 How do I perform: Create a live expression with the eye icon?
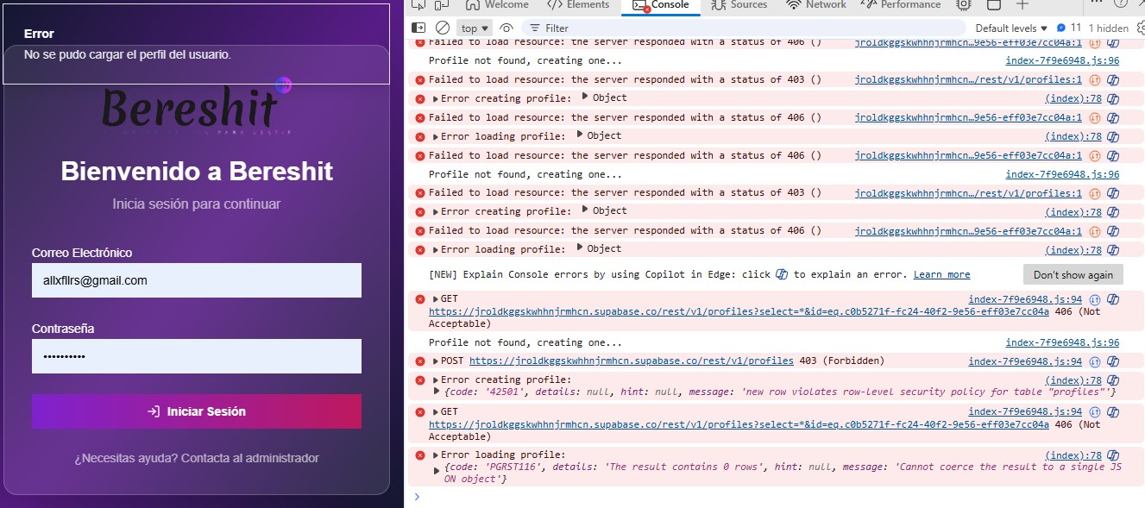coord(507,28)
